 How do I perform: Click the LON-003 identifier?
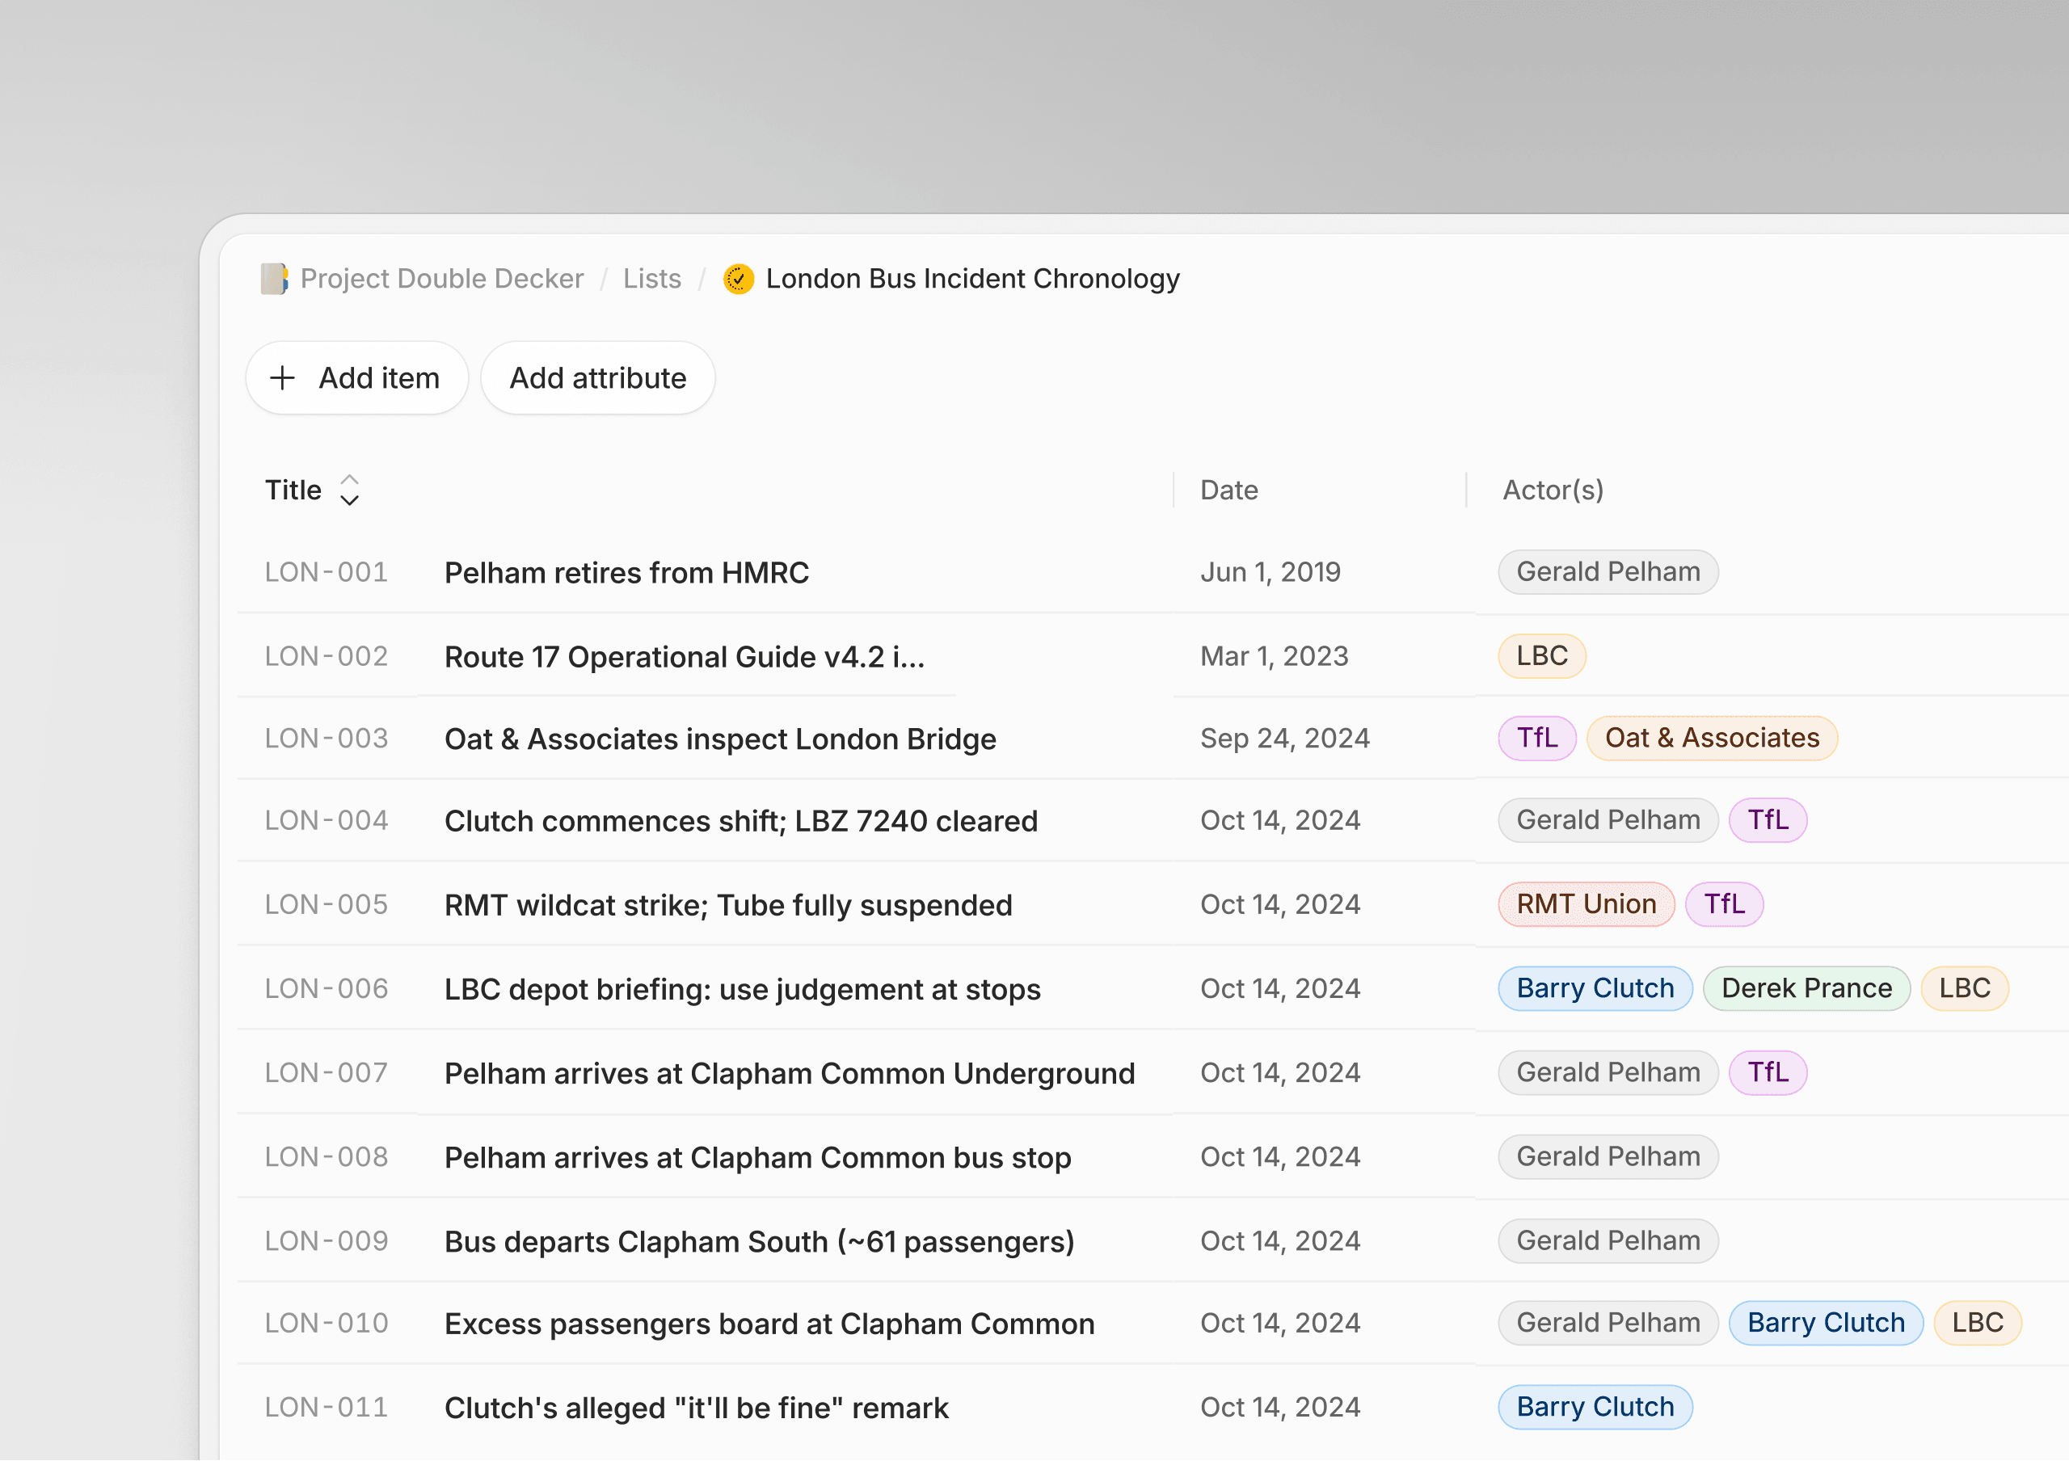tap(327, 739)
